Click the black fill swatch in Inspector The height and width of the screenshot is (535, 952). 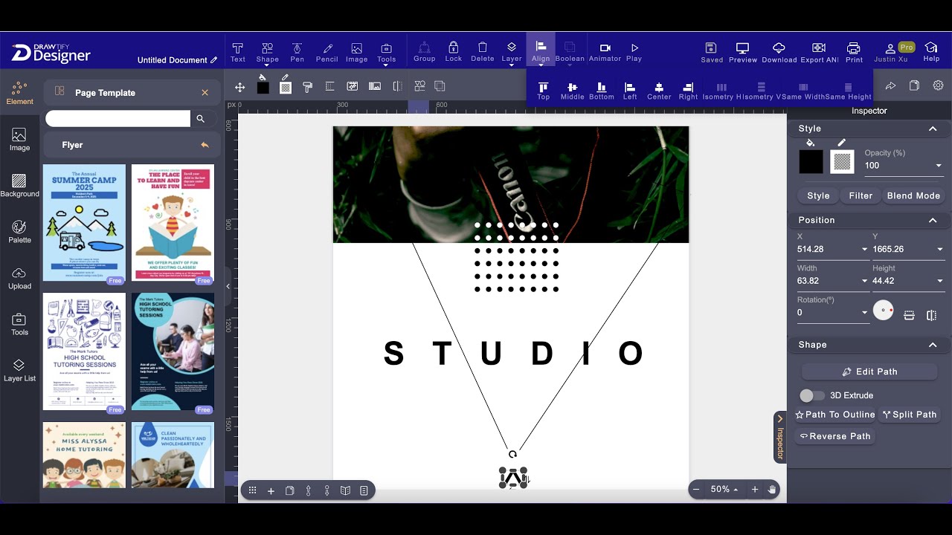(811, 162)
